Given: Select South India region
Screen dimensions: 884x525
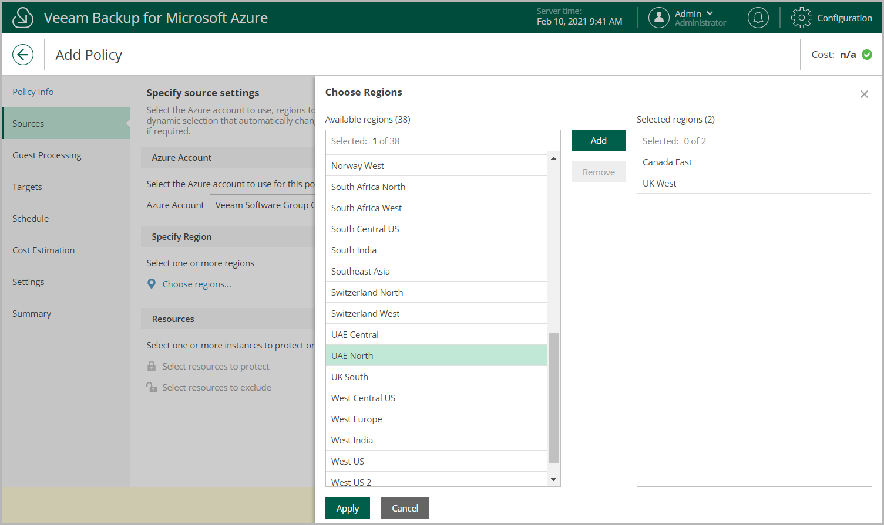Looking at the screenshot, I should [x=436, y=250].
